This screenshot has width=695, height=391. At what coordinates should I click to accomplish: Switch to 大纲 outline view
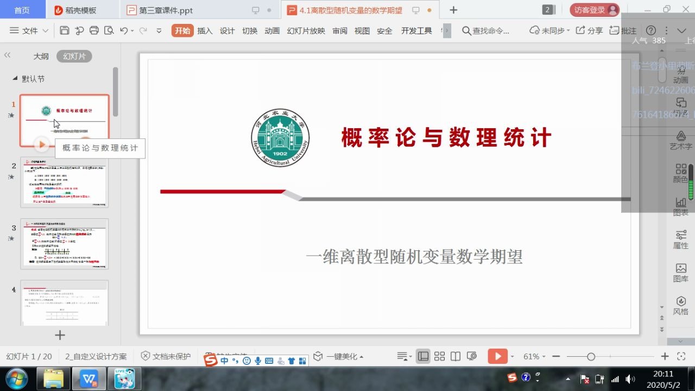(41, 56)
